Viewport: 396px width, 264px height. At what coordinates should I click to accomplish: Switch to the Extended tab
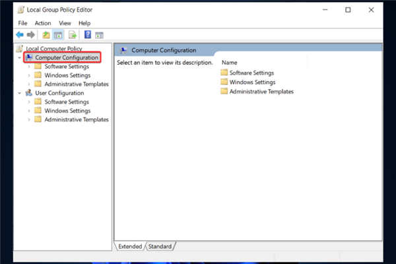tap(130, 246)
